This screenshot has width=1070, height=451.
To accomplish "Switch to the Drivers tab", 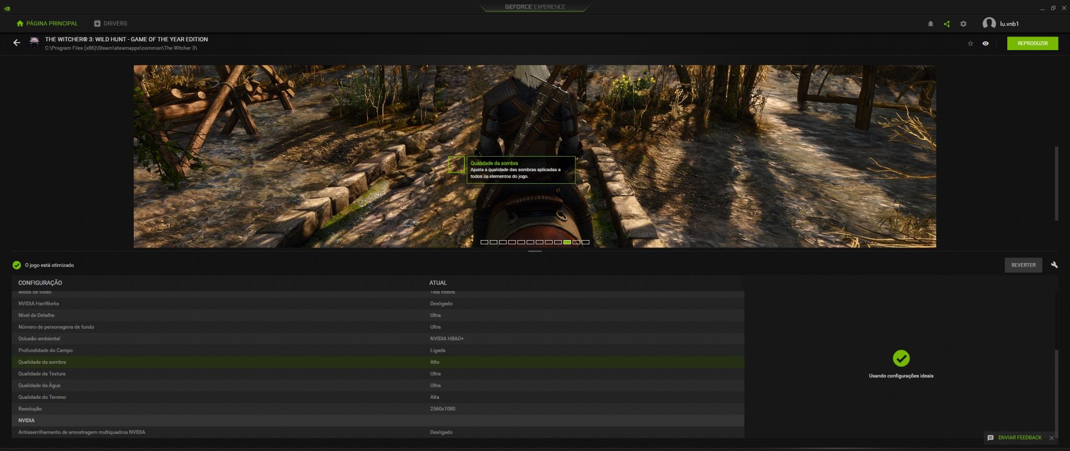I will [x=111, y=23].
